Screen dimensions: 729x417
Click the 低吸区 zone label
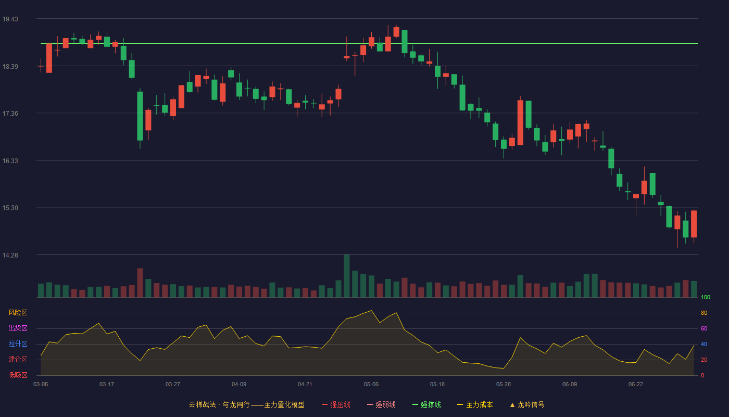click(x=18, y=375)
